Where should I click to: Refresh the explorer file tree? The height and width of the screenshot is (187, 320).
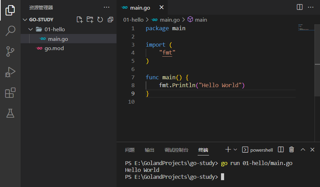pyautogui.click(x=100, y=20)
